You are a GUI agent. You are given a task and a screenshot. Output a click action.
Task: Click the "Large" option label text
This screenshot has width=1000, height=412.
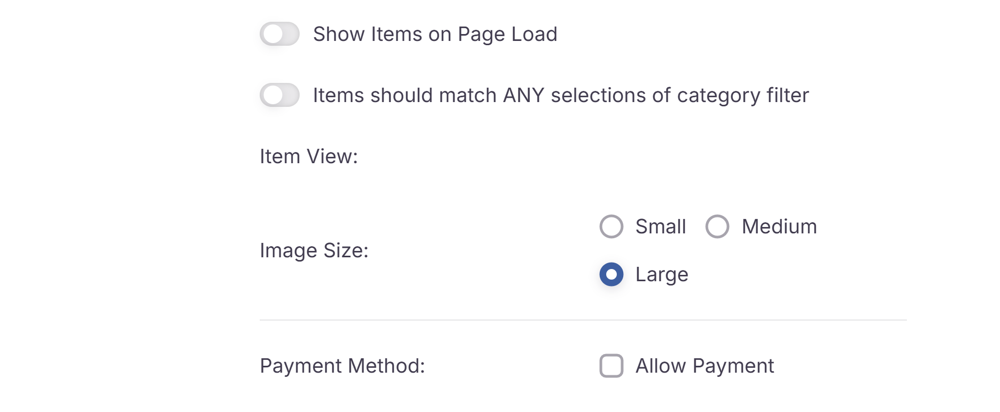click(x=662, y=274)
